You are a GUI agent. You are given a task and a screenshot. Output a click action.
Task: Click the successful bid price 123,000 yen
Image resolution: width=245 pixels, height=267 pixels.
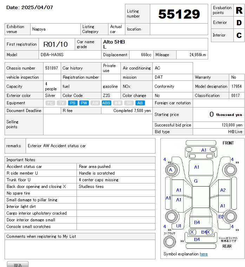(x=232, y=125)
